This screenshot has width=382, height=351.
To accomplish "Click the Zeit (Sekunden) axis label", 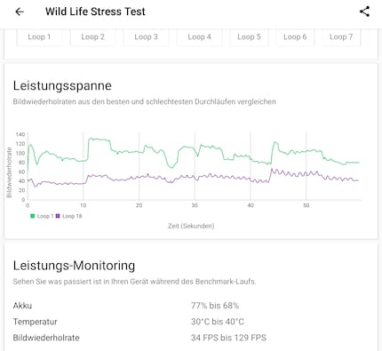I will coord(191,226).
